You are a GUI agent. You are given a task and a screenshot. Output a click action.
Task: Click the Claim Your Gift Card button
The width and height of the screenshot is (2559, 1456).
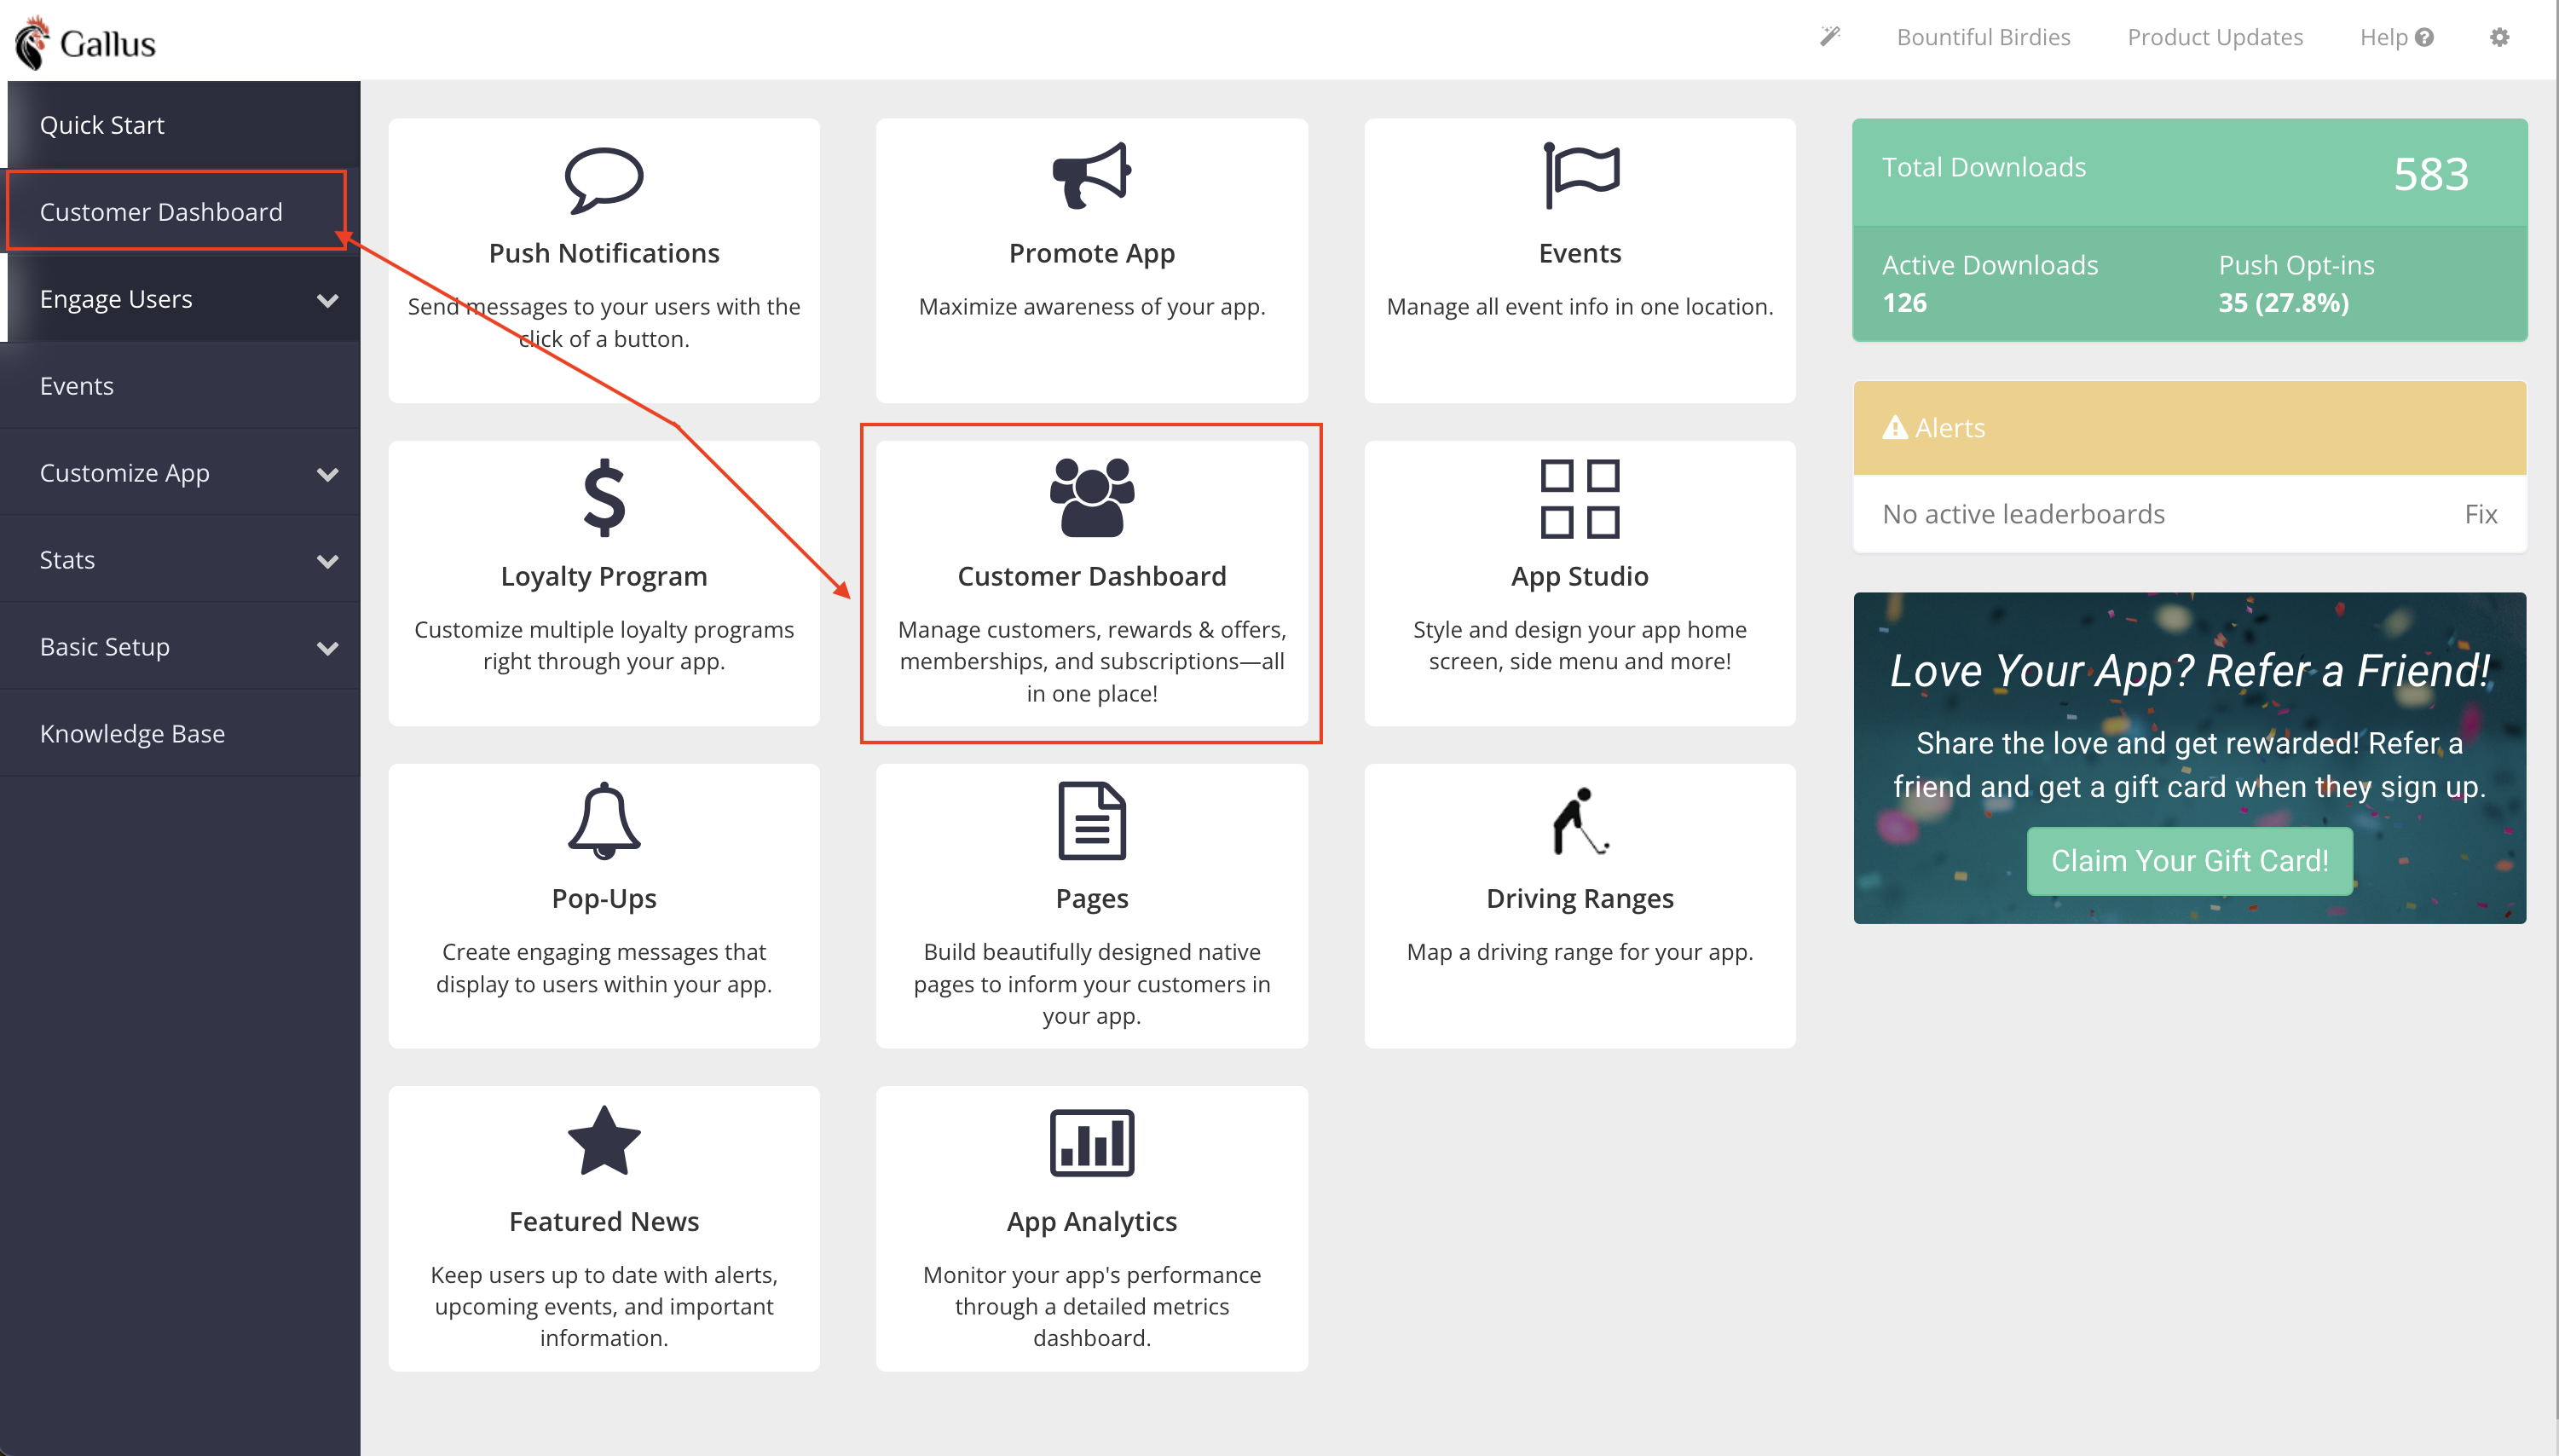2189,861
